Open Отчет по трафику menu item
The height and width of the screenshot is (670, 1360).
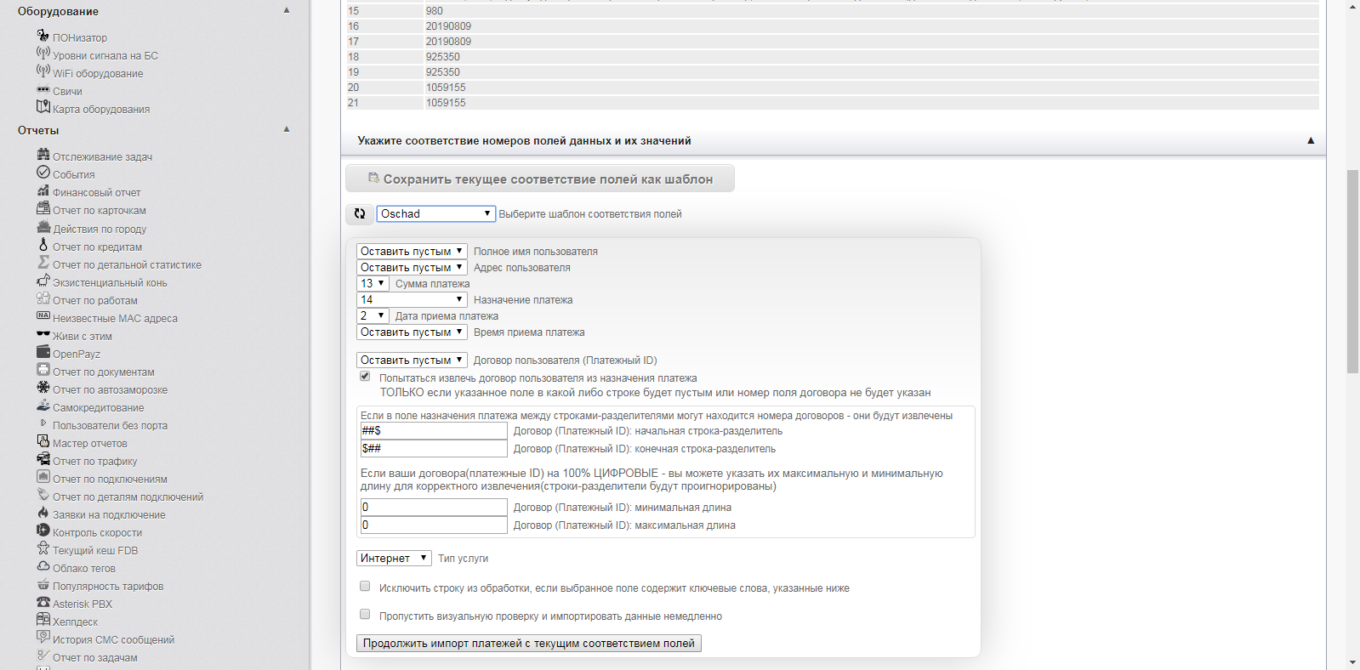coord(94,462)
